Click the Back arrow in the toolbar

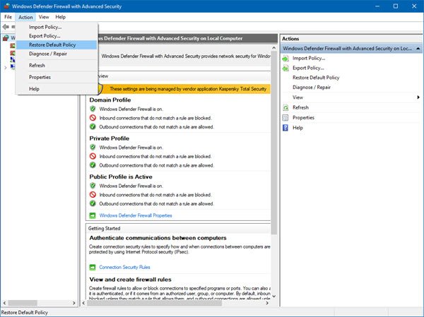click(6, 27)
